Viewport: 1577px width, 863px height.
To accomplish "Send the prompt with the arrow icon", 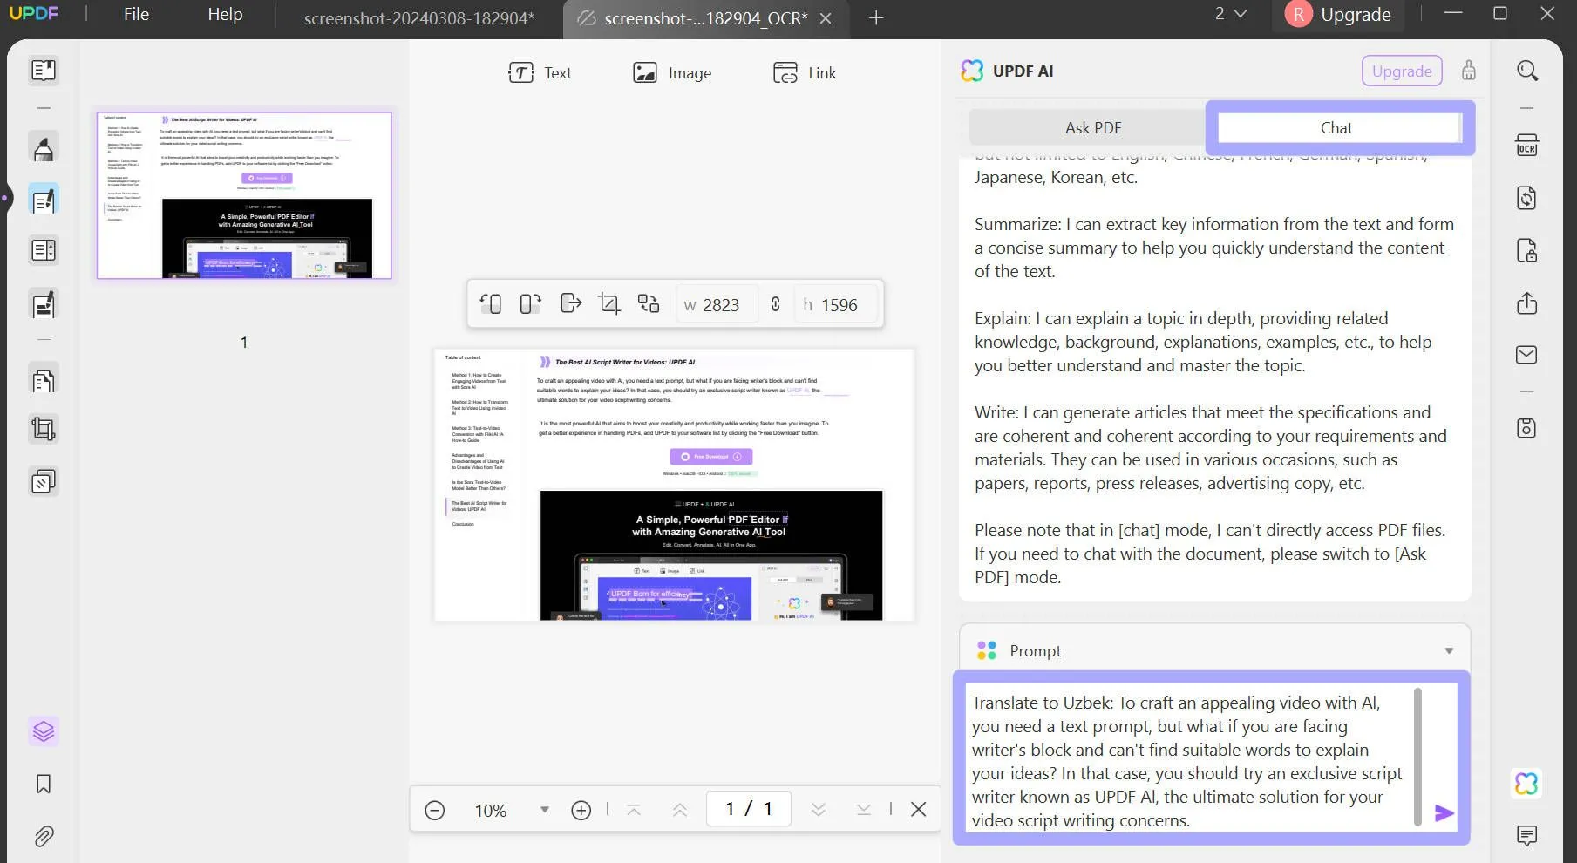I will (1444, 813).
